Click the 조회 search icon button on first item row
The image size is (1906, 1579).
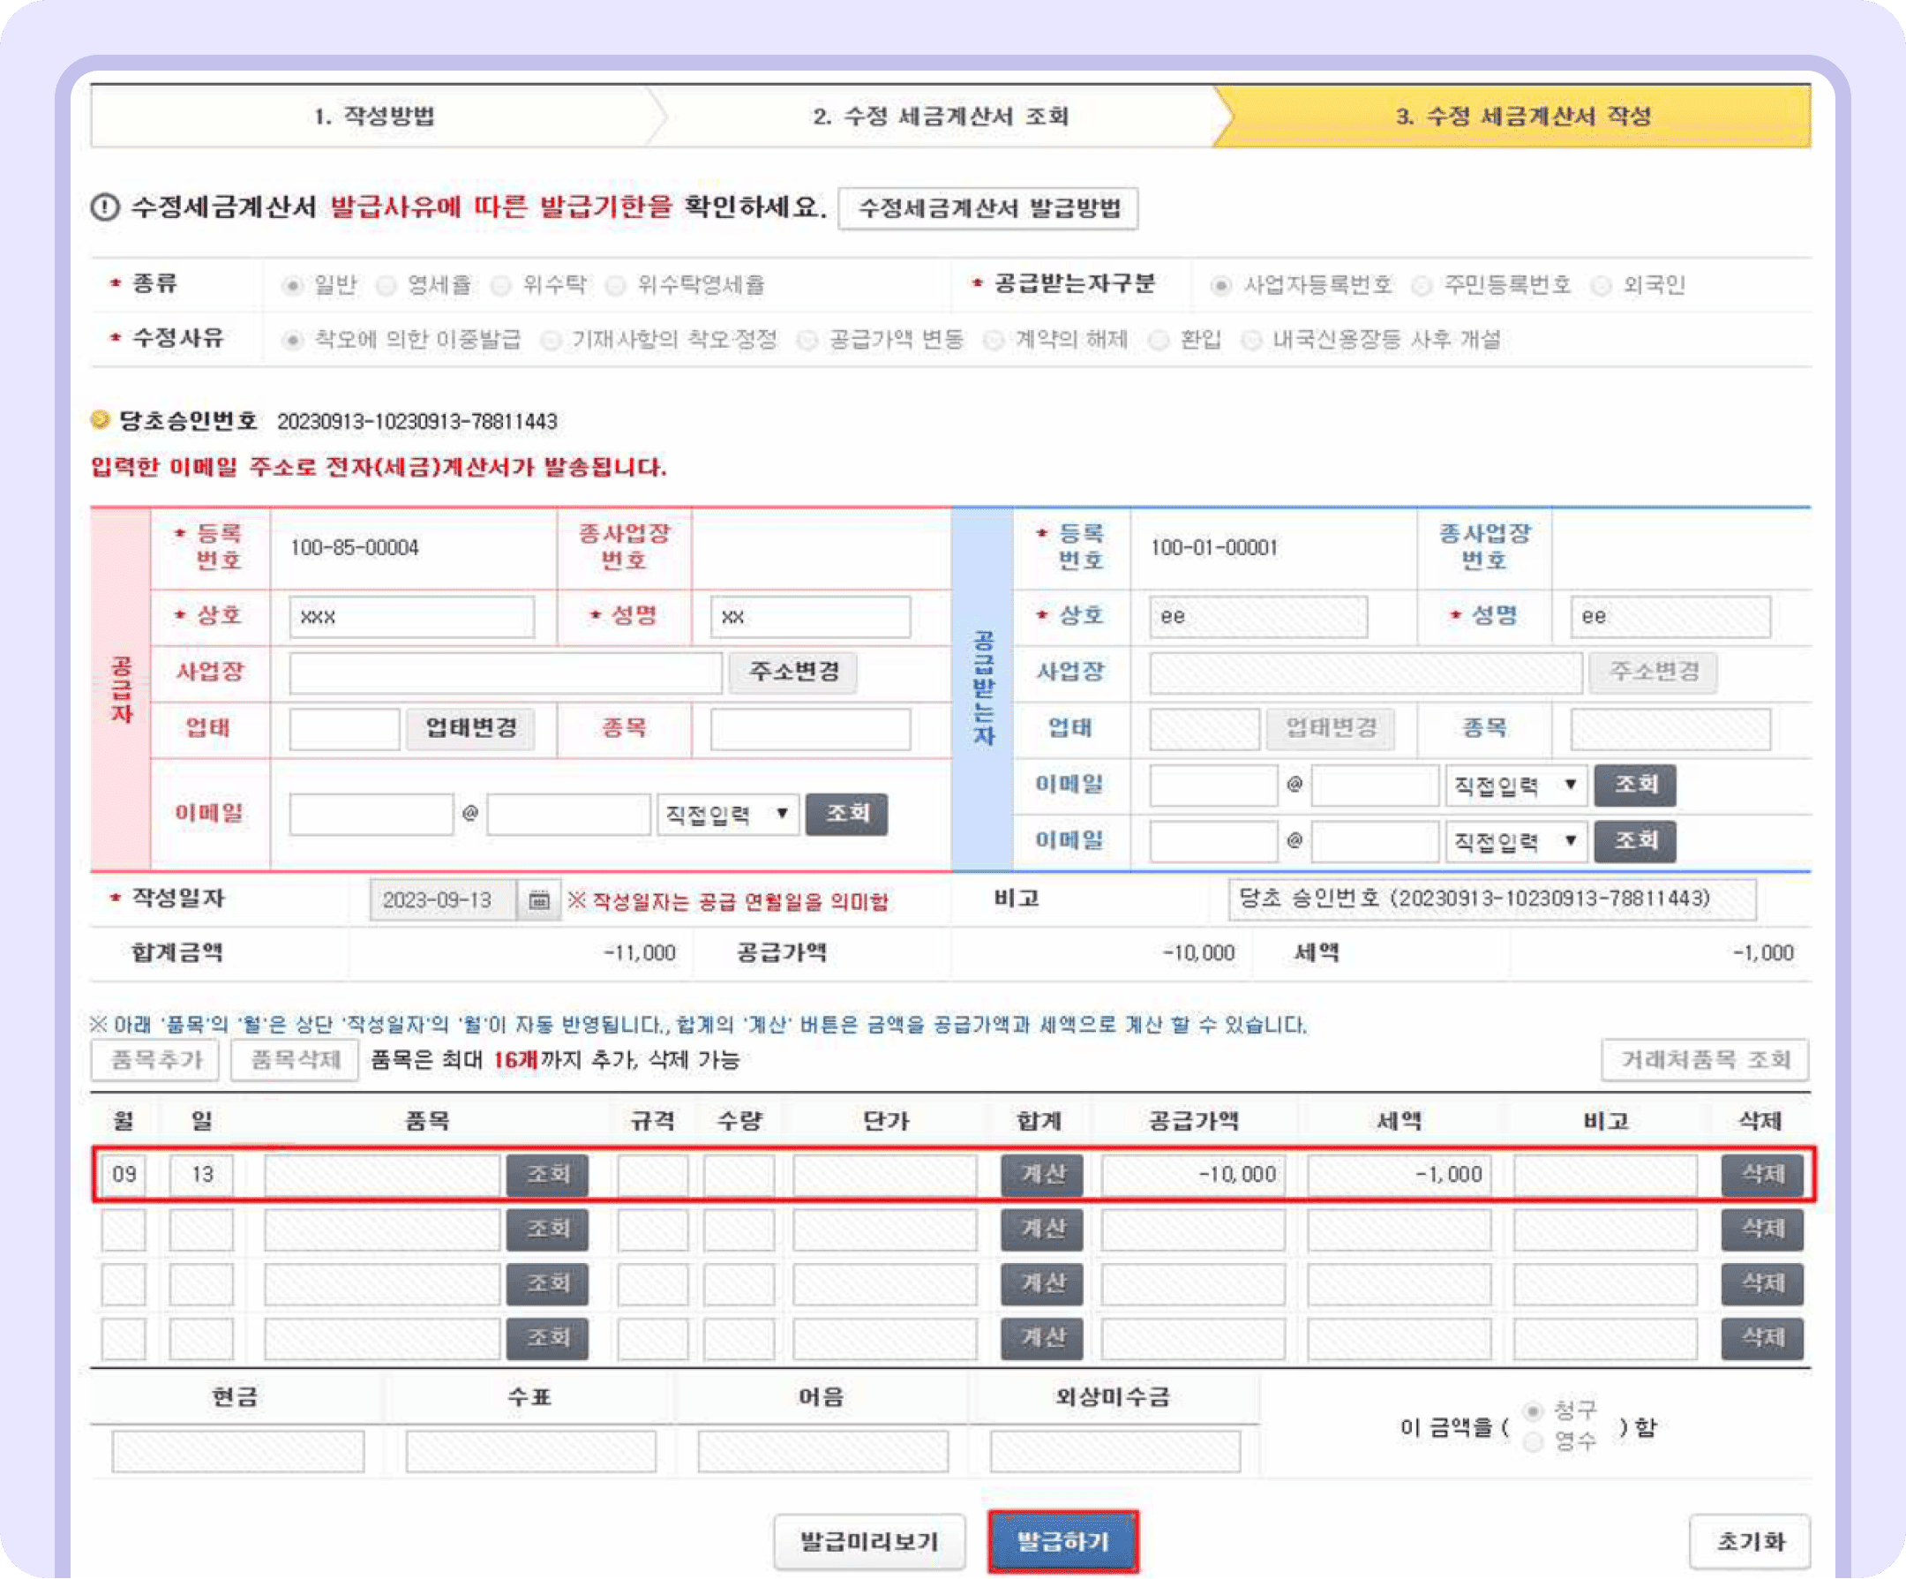[x=549, y=1174]
